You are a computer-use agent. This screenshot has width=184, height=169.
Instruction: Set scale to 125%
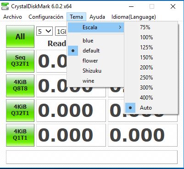[151, 48]
